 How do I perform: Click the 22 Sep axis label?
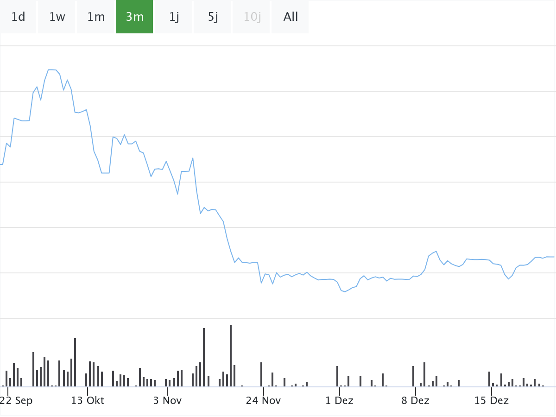pos(17,400)
